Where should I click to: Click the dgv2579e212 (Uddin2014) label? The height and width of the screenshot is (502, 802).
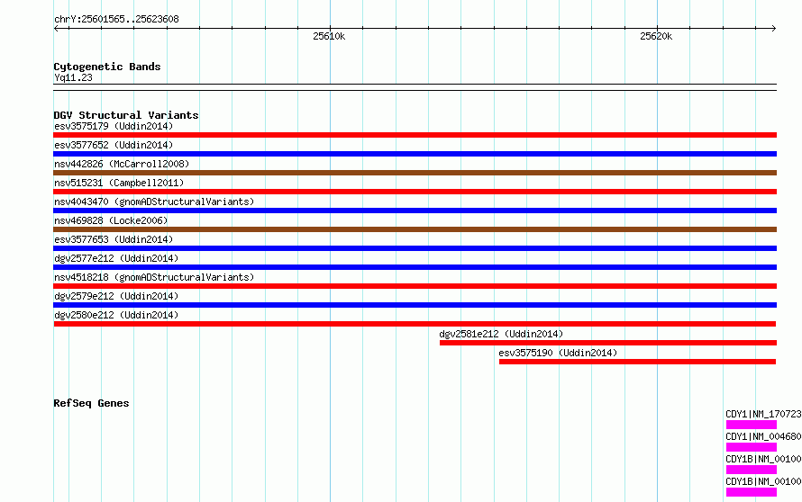[x=116, y=296]
